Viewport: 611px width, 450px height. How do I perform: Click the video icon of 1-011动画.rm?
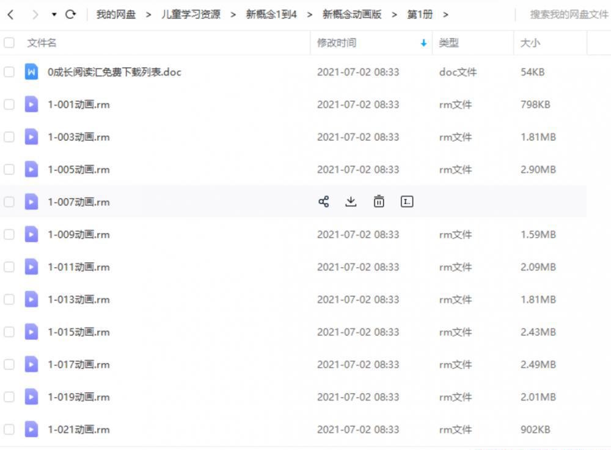[31, 266]
